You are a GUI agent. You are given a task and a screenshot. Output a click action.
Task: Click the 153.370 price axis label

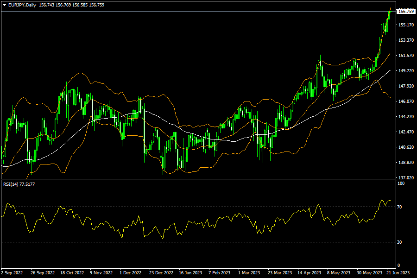coord(406,40)
